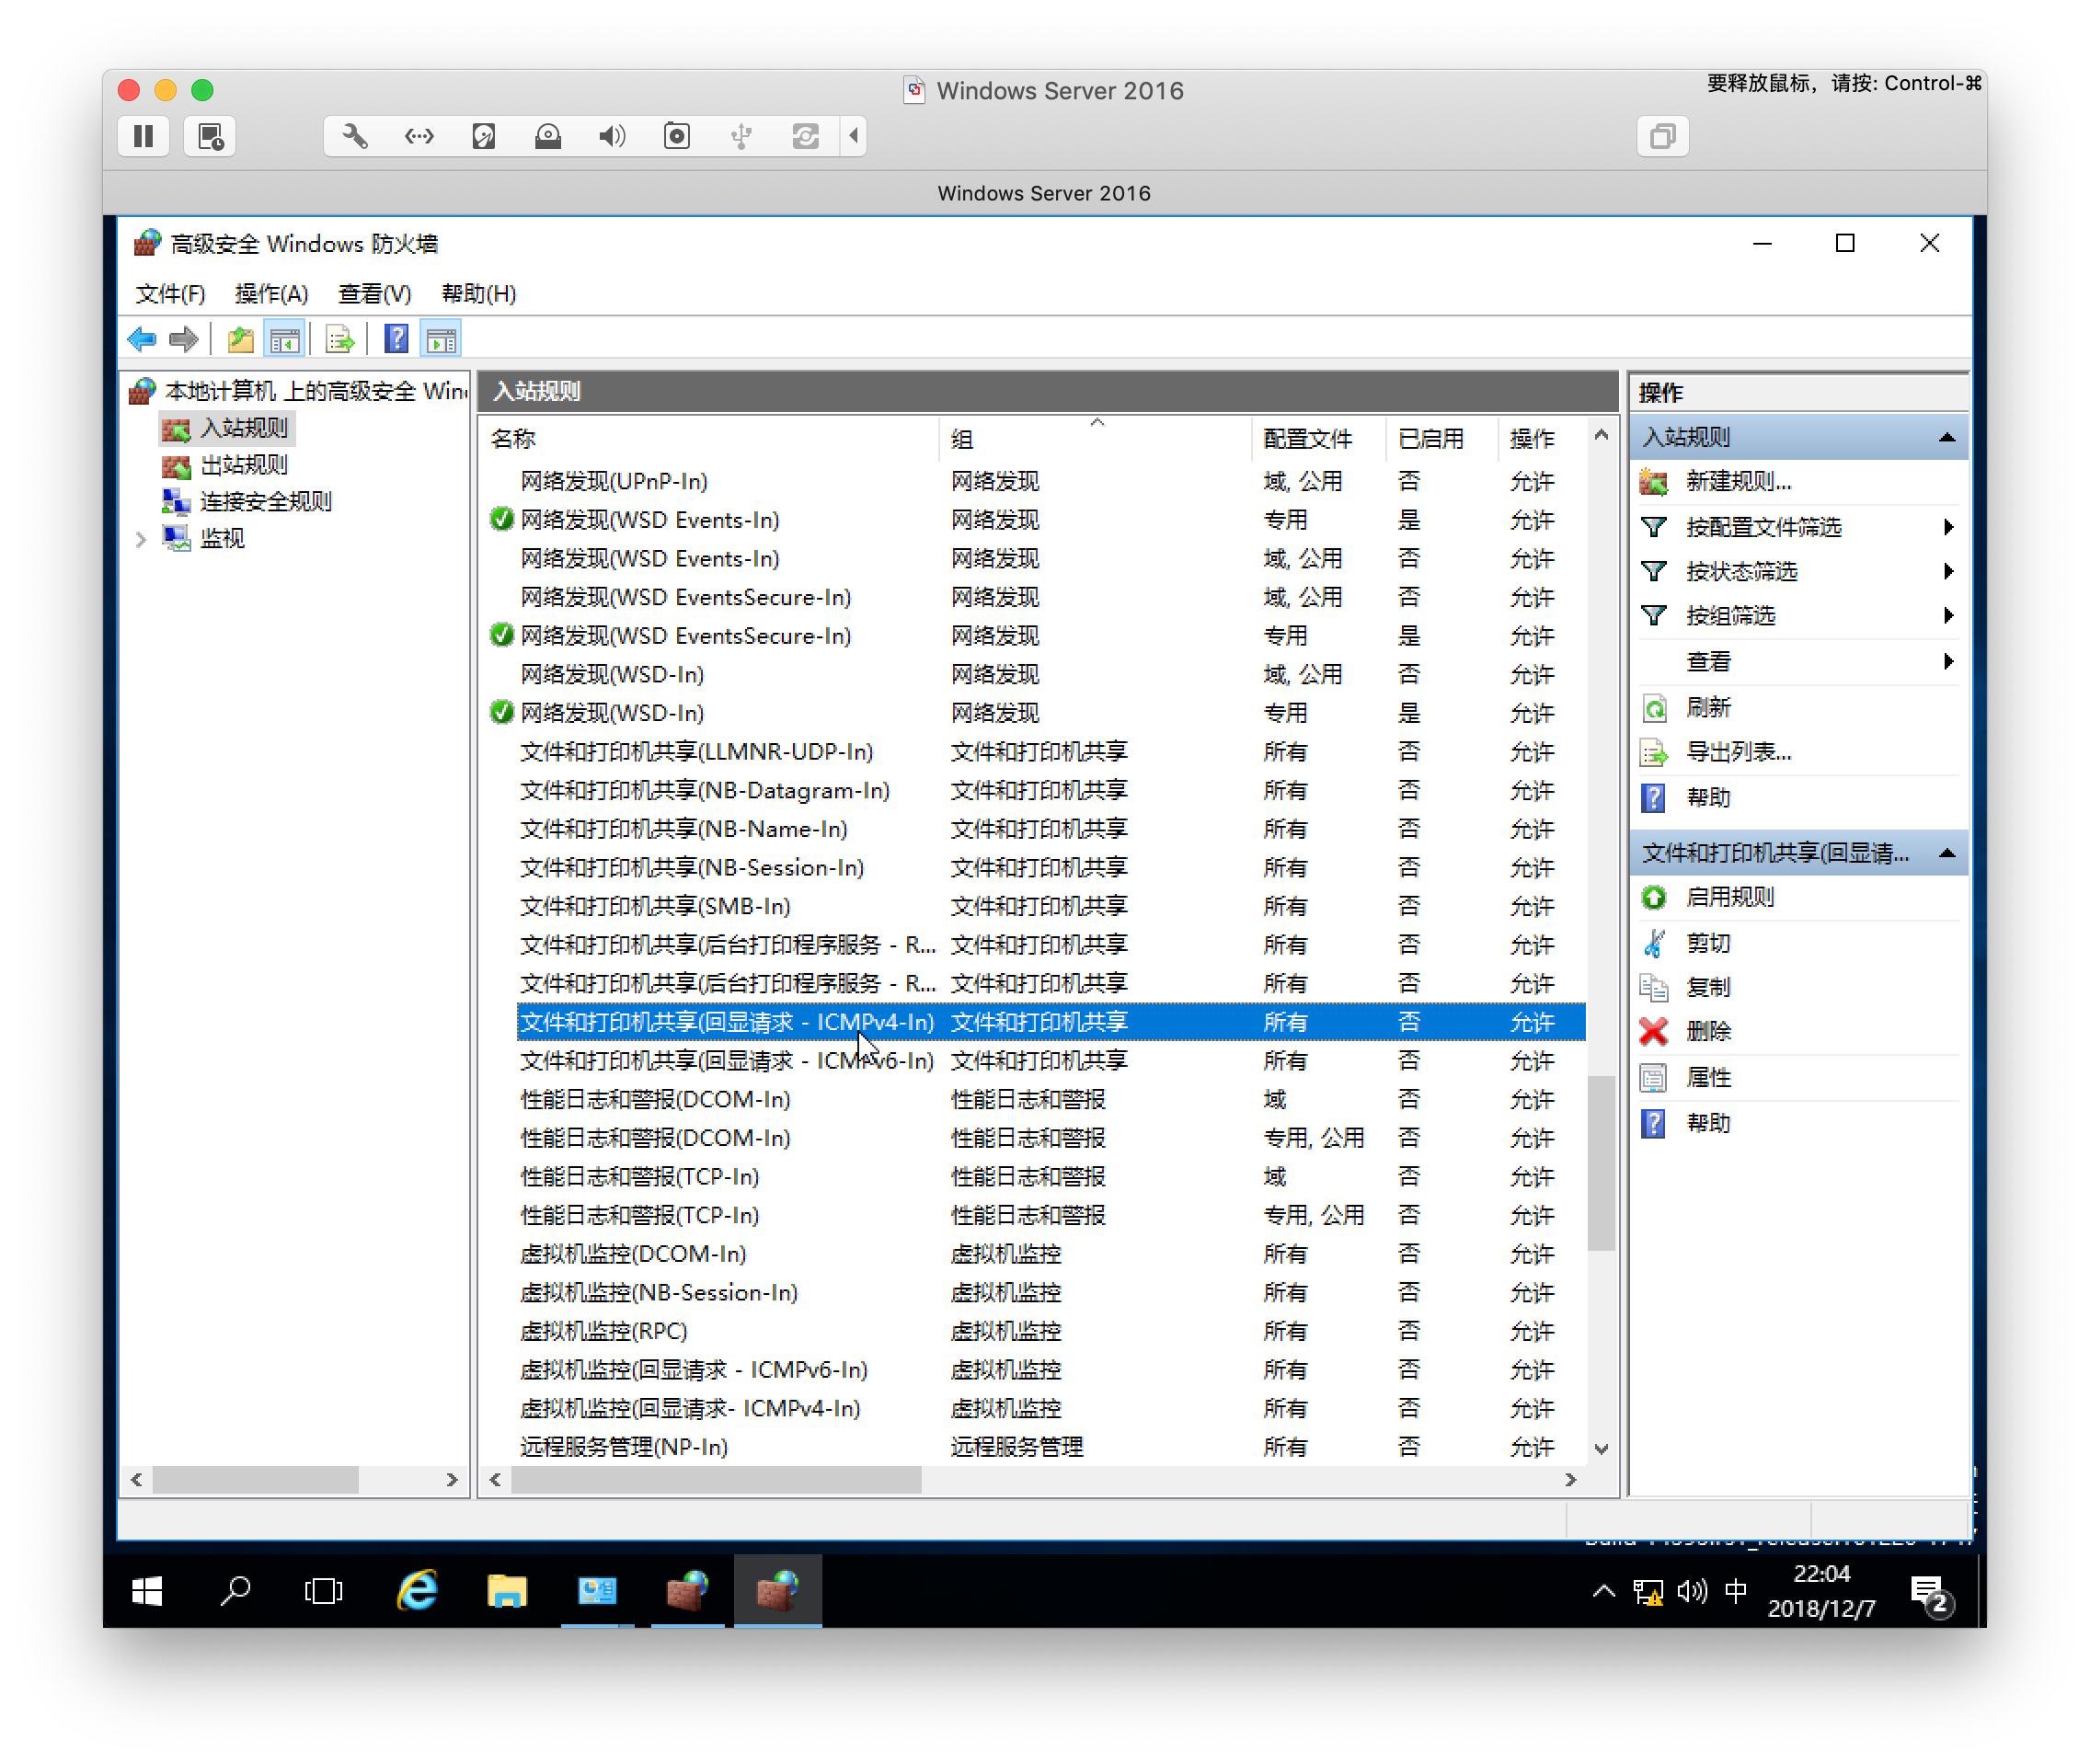
Task: Collapse the 入站规则 actions section
Action: (1947, 436)
